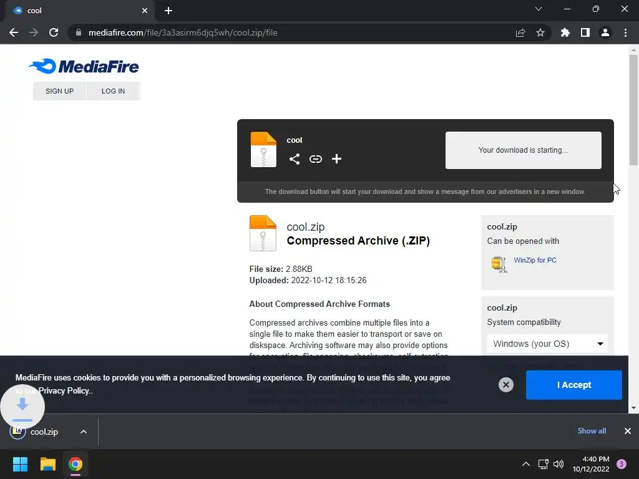The height and width of the screenshot is (479, 639).
Task: Click the network tray icon
Action: [x=544, y=464]
